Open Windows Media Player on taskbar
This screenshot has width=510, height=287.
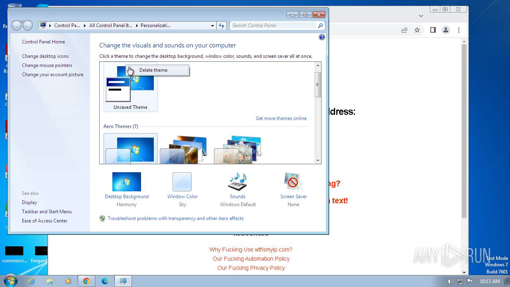[68, 281]
